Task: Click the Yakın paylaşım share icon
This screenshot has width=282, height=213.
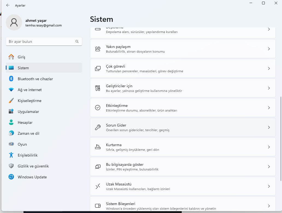Action: [98, 49]
